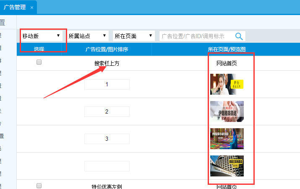
Task: Expand the 所属站点 dropdown
Action: (88, 36)
